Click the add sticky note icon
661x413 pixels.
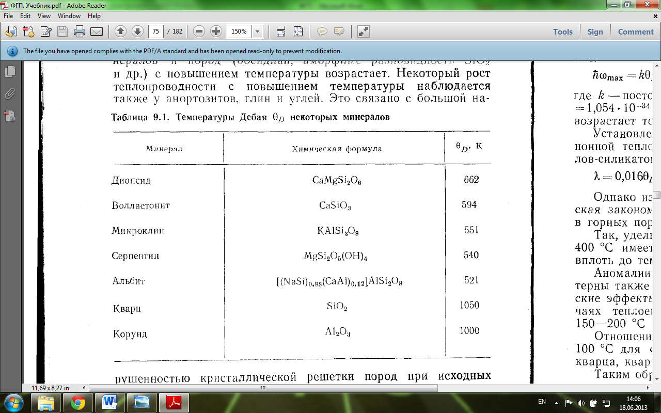(x=322, y=31)
